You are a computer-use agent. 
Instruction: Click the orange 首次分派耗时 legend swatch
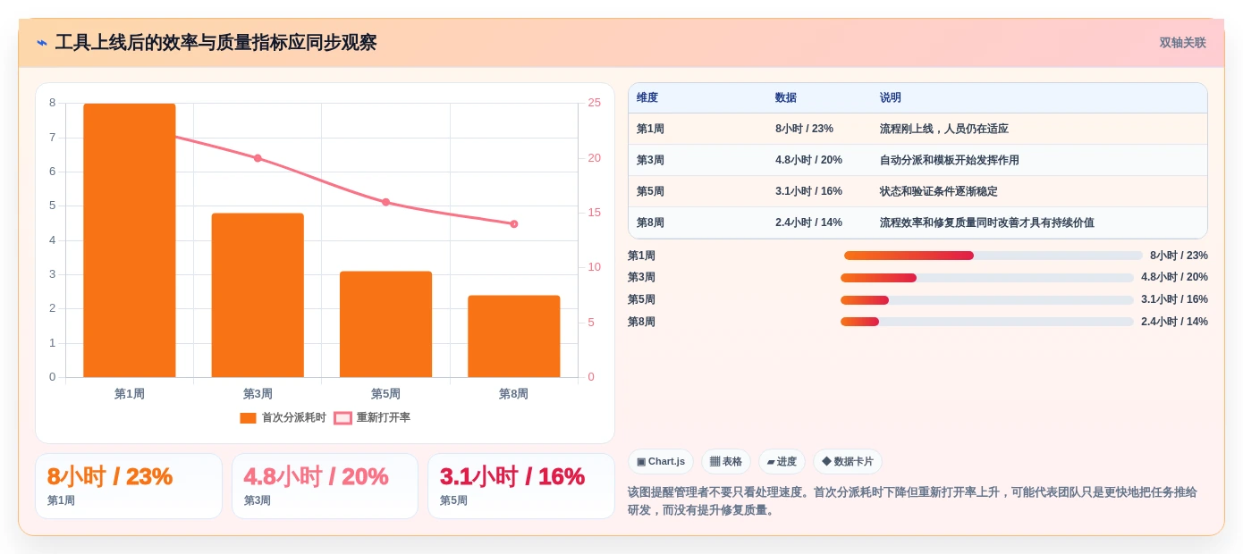coord(248,417)
